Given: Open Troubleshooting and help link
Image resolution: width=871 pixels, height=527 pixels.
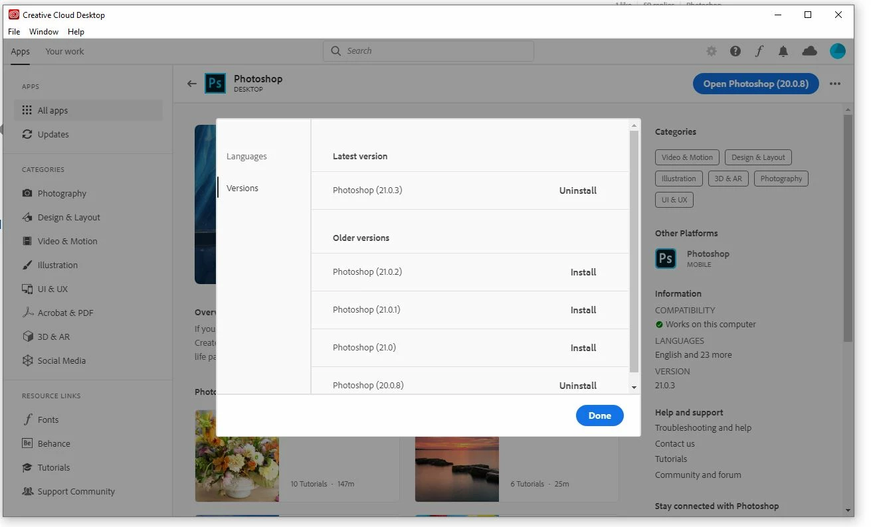Looking at the screenshot, I should click(x=703, y=428).
